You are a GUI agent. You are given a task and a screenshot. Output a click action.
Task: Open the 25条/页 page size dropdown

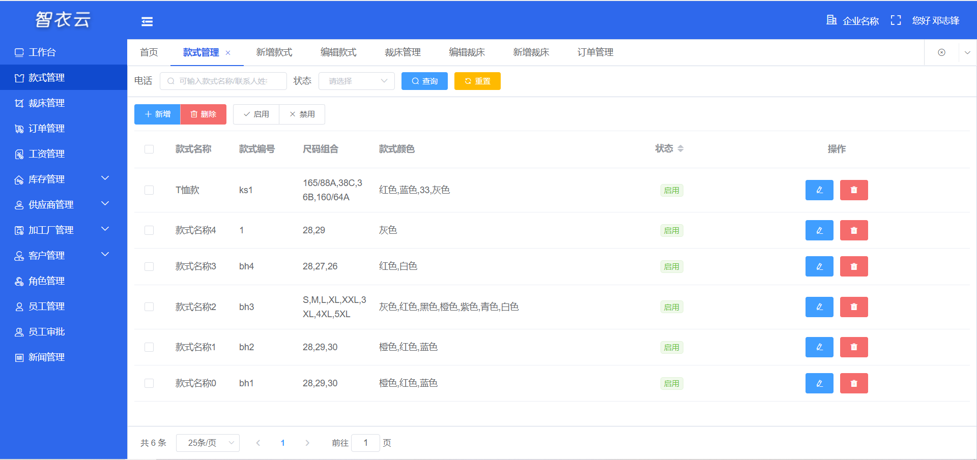coord(208,443)
